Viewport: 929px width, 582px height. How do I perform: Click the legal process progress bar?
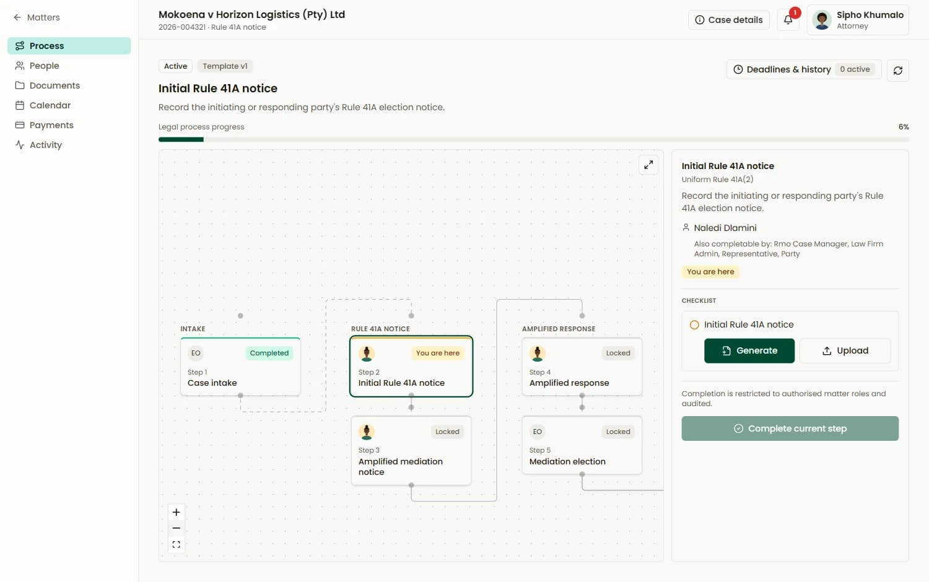coord(534,139)
